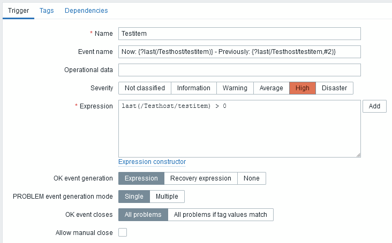Select the Trigger tab
The image size is (392, 243).
18,10
